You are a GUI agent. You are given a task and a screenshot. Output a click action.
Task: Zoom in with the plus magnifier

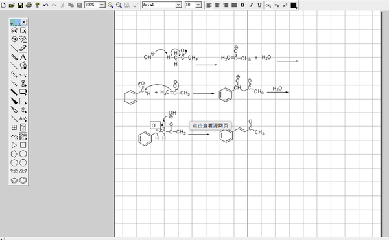(110, 5)
